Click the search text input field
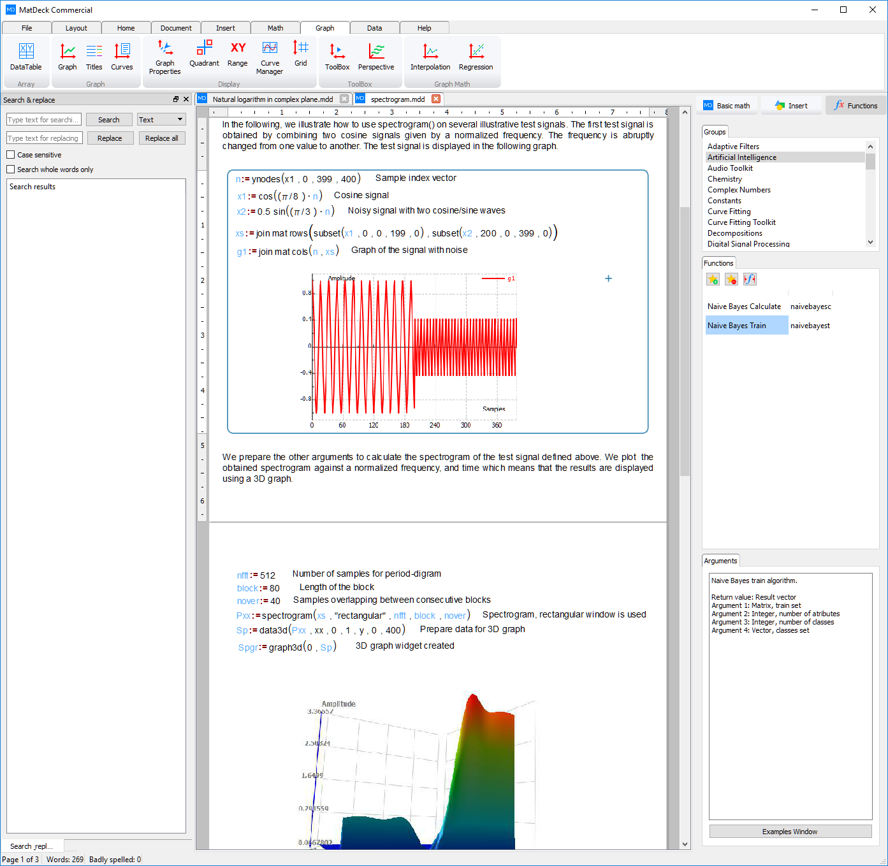Screen dimensions: 888x866 (x=43, y=120)
